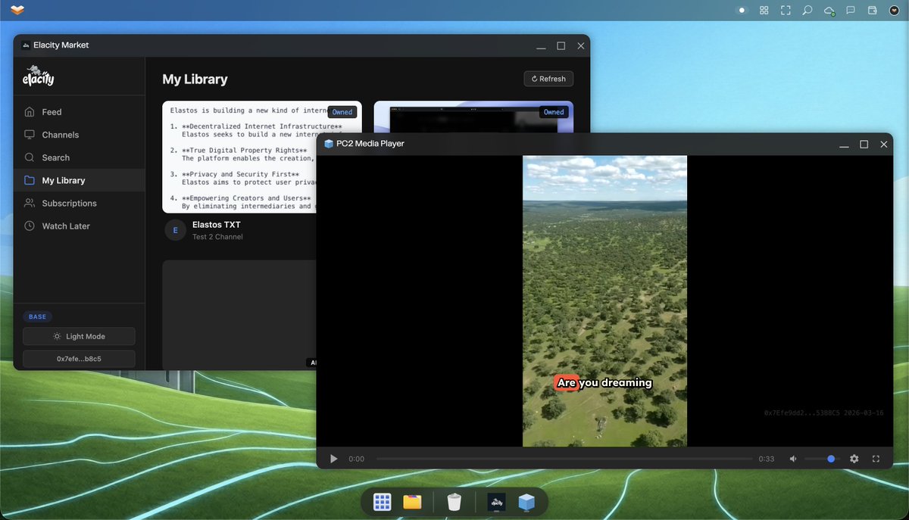Open Subscriptions in Elacity sidebar
This screenshot has width=909, height=520.
click(x=79, y=203)
